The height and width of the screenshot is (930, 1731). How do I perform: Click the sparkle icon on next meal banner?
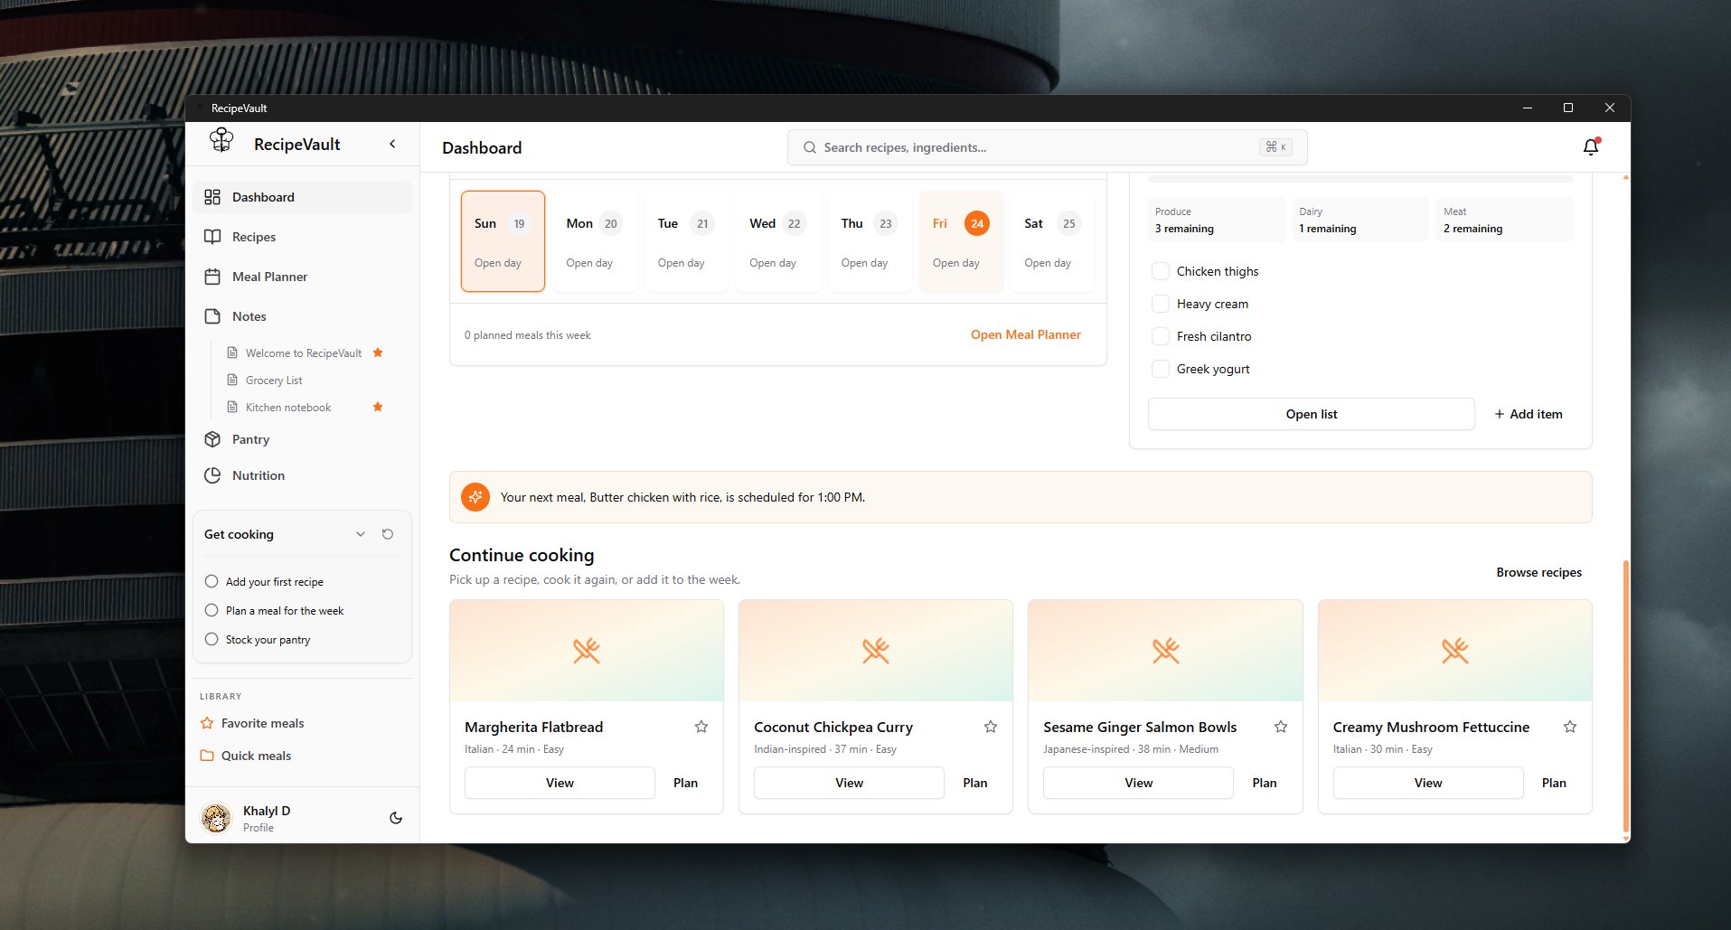pyautogui.click(x=475, y=497)
